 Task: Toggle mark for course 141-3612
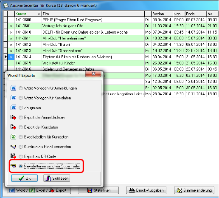[x=11, y=45]
